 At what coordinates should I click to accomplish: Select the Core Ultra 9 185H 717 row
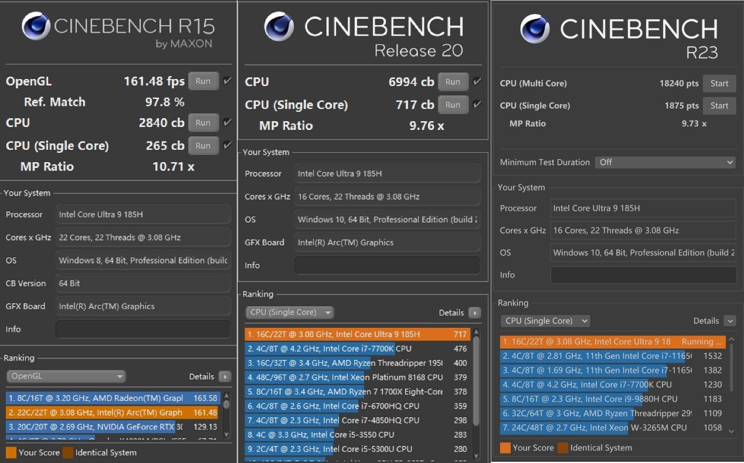click(x=358, y=334)
